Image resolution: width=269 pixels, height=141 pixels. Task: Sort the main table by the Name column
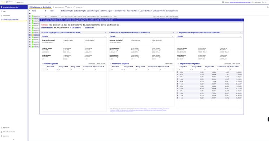click(53, 11)
